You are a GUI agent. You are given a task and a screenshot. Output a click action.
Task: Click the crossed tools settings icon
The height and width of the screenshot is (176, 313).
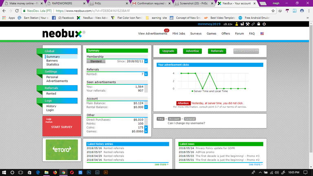[248, 24]
